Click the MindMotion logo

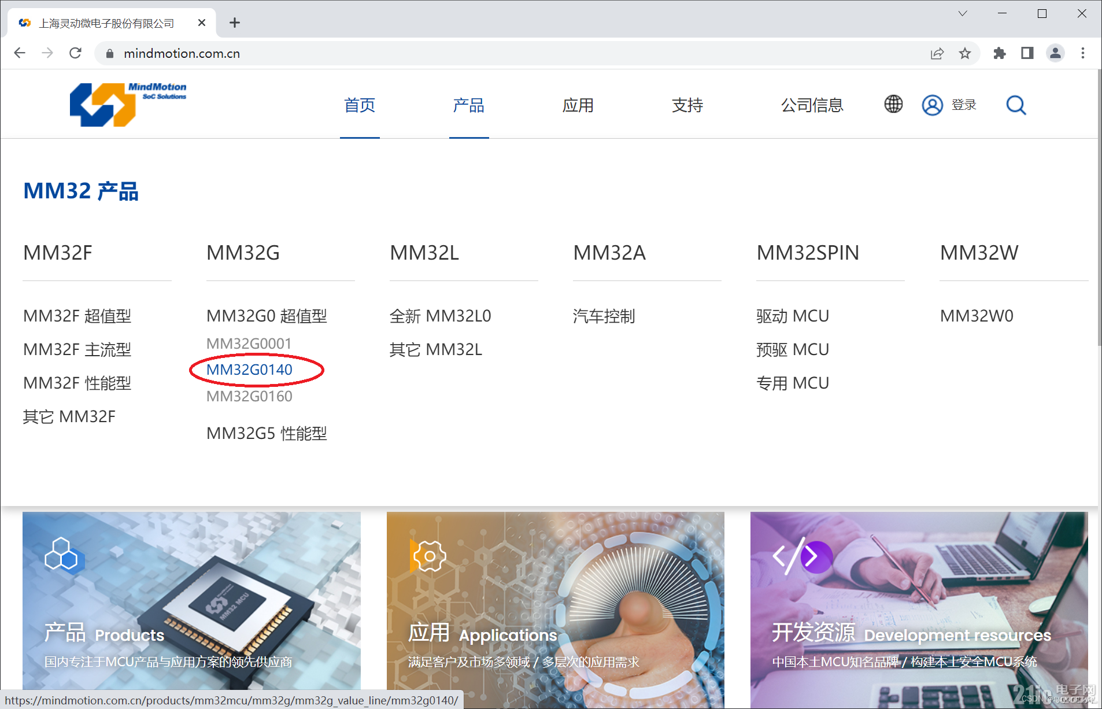[128, 104]
